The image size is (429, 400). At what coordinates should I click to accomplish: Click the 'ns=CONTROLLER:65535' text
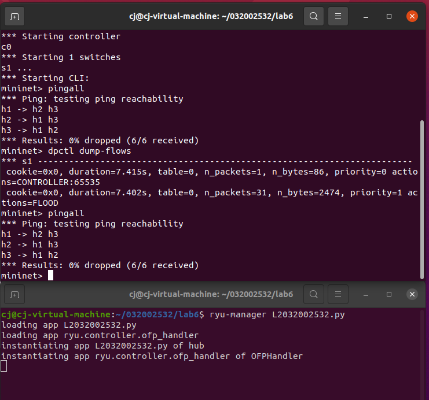click(50, 182)
